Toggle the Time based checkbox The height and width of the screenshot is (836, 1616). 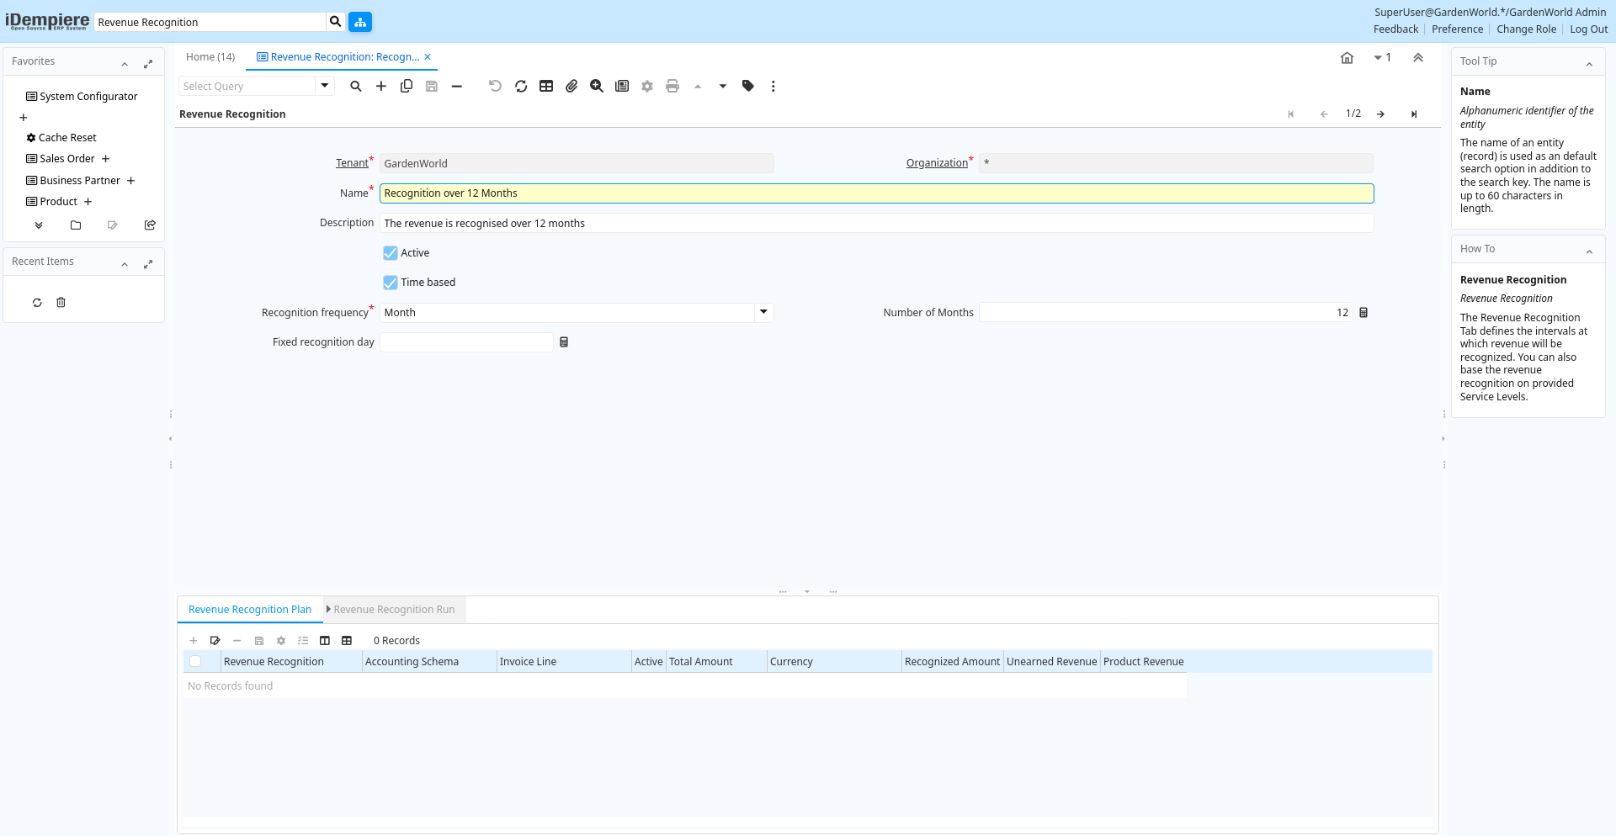pyautogui.click(x=391, y=283)
